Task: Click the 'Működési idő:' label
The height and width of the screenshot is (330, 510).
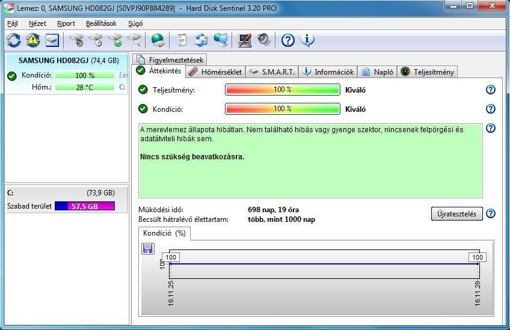Action: pyautogui.click(x=161, y=210)
